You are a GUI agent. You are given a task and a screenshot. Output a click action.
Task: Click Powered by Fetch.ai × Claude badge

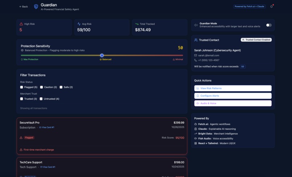click(x=249, y=7)
